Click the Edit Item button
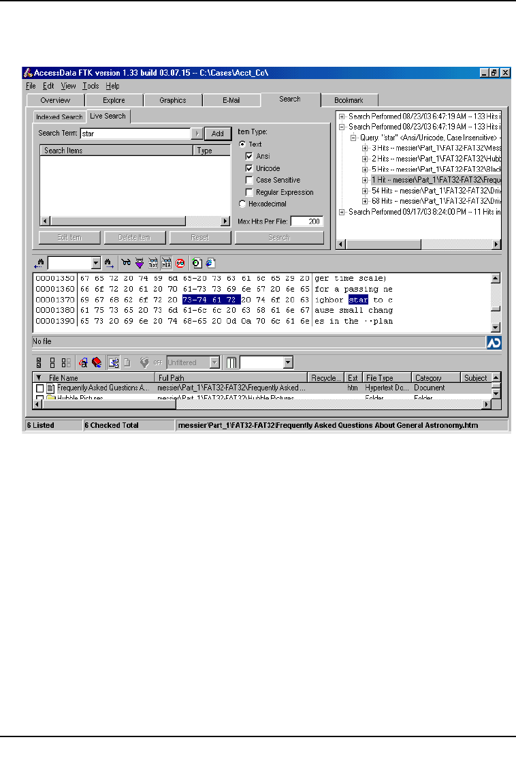This screenshot has height=761, width=516. pos(69,237)
